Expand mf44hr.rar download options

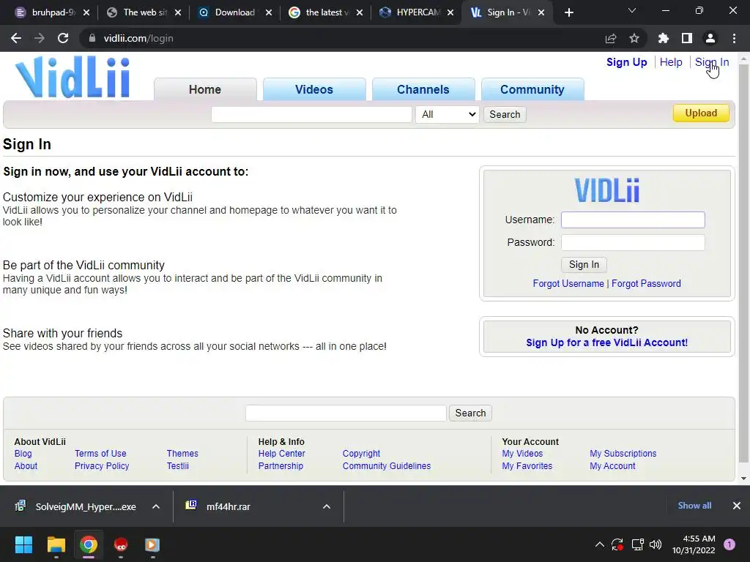(x=327, y=506)
